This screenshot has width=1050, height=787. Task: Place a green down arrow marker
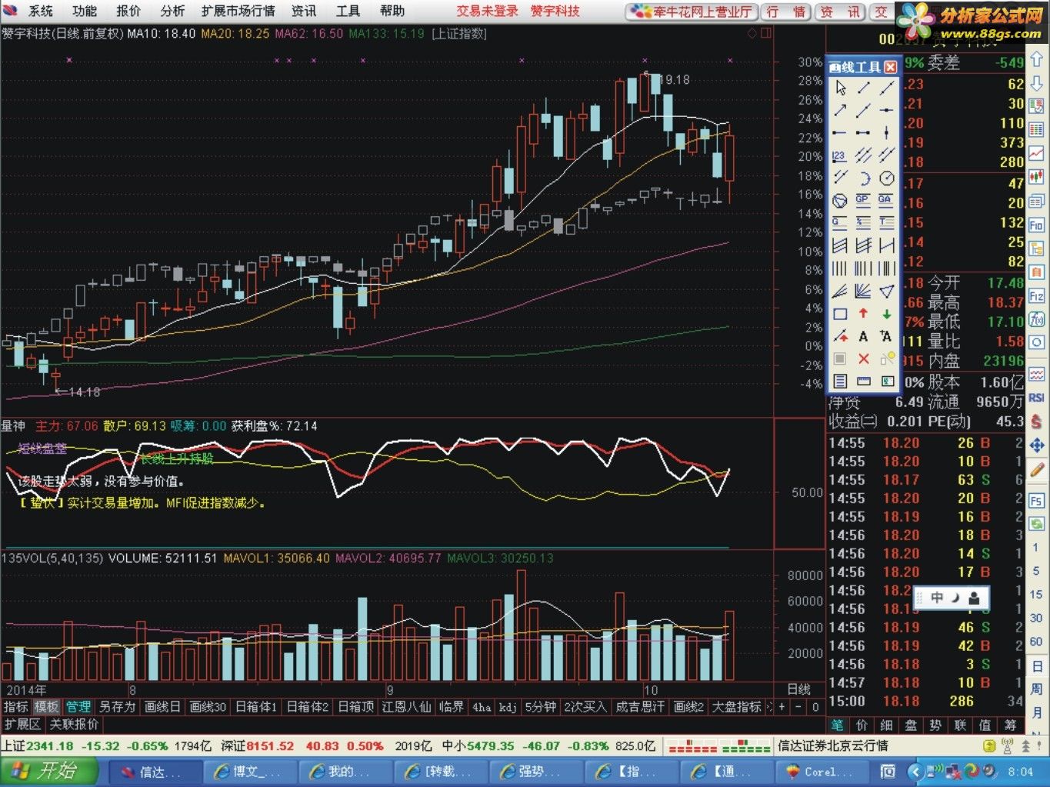tap(887, 314)
